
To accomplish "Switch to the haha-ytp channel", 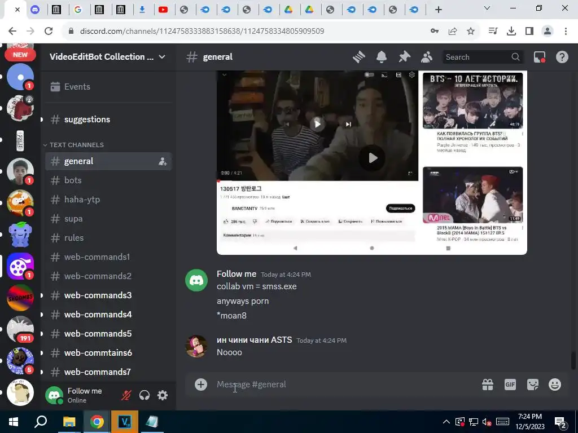I will coord(108,200).
